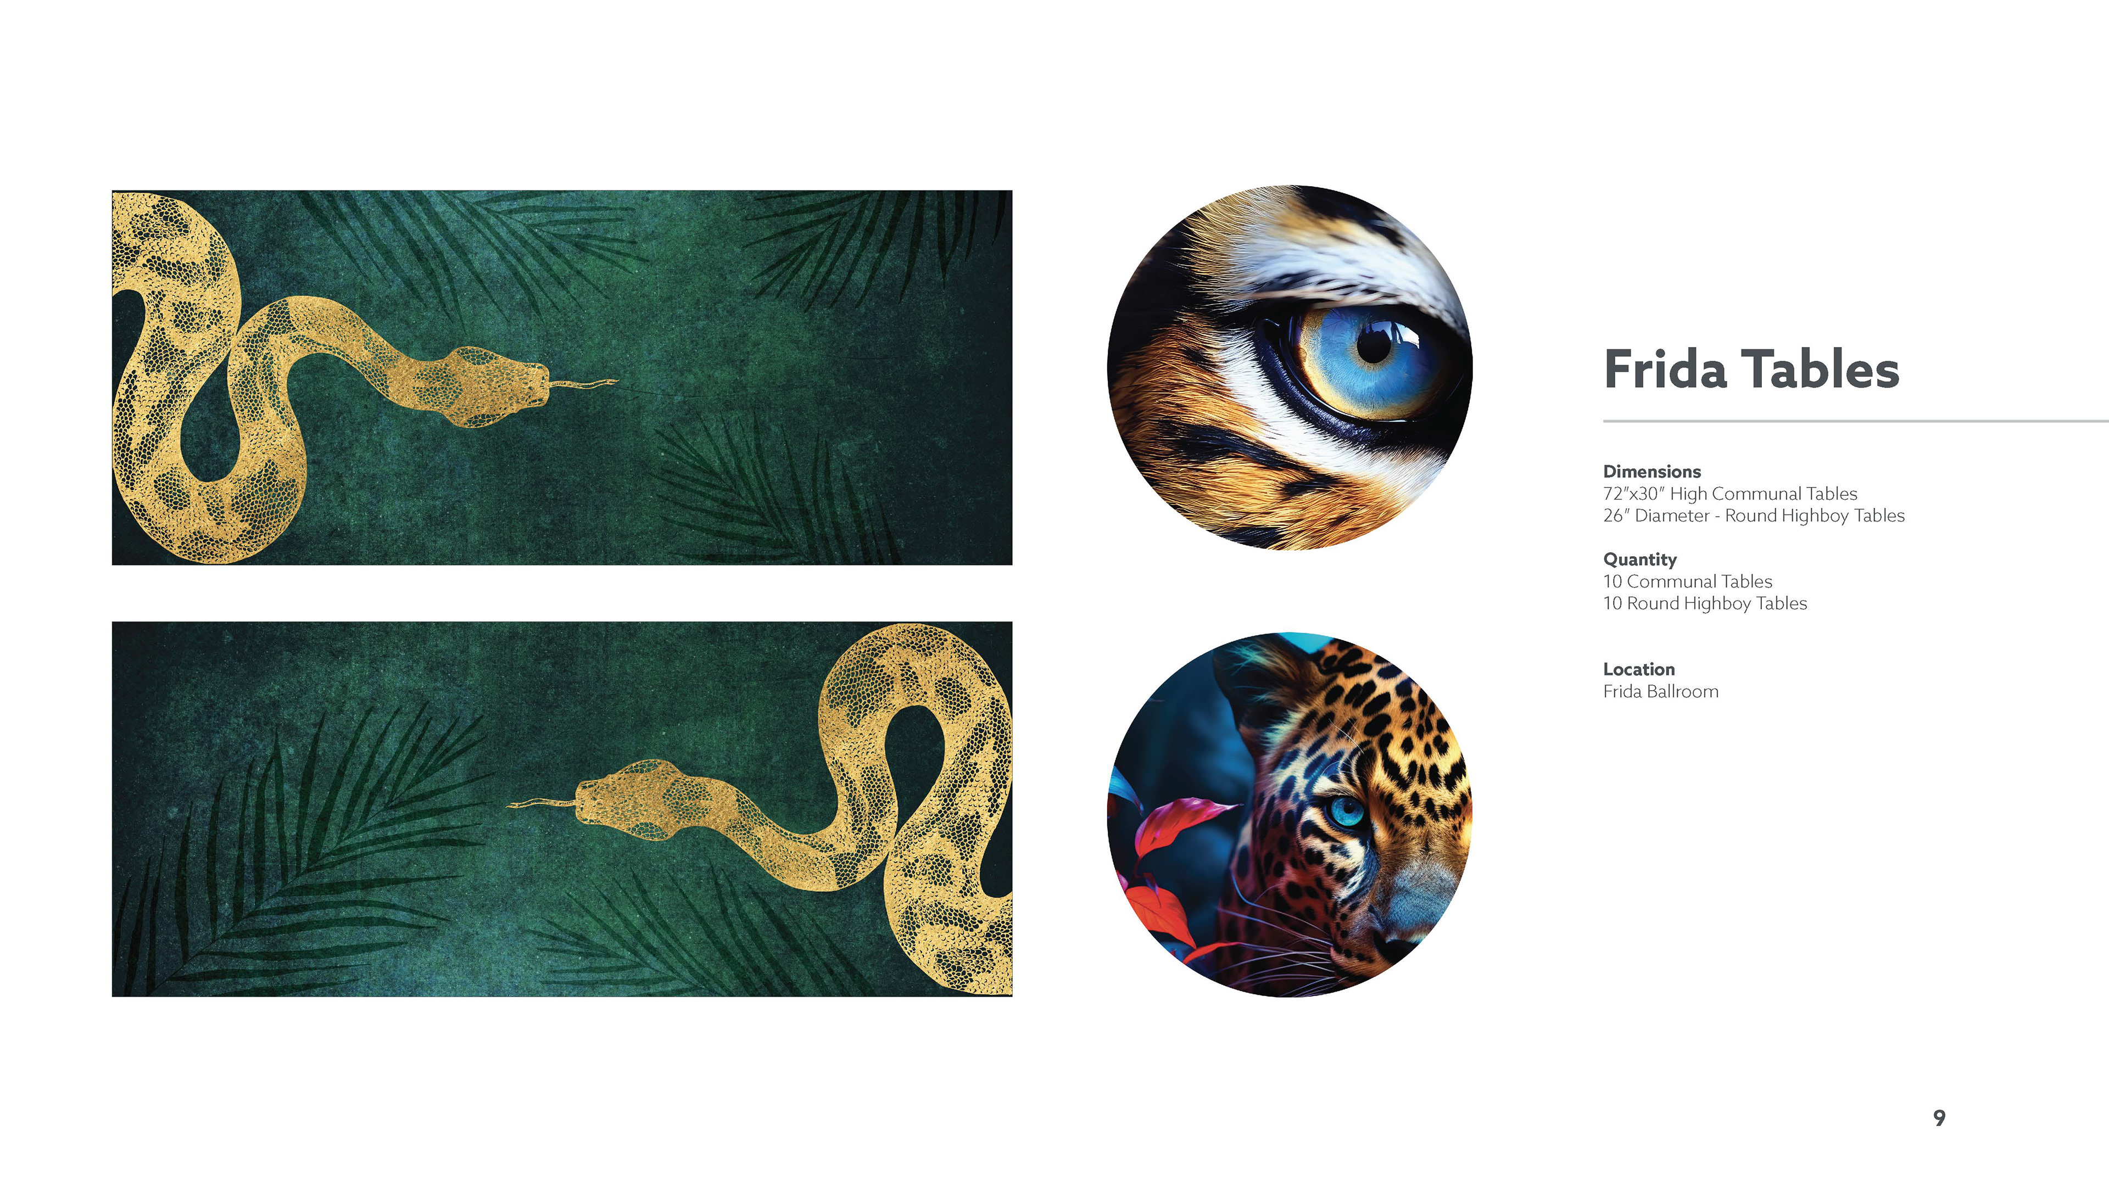The image size is (2109, 1186).
Task: Click the 10 Round Highboy Tables text
Action: (x=1705, y=603)
